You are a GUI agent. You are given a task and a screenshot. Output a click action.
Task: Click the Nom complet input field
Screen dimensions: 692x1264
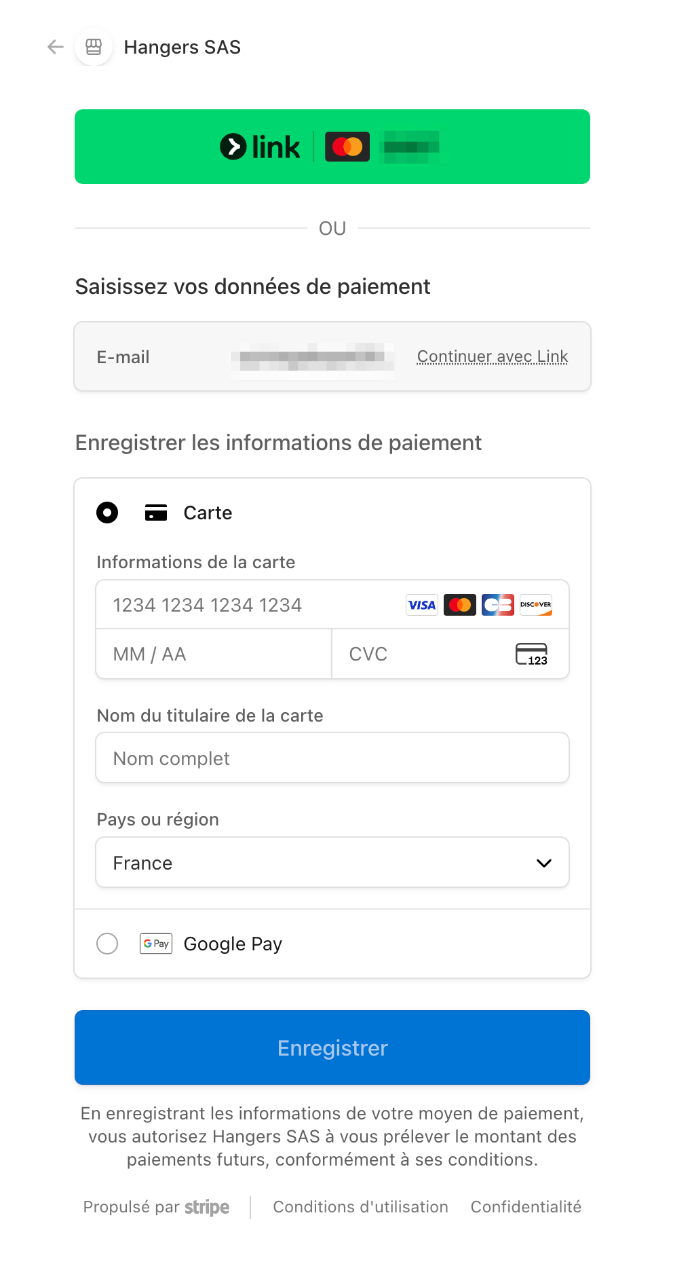click(x=332, y=758)
